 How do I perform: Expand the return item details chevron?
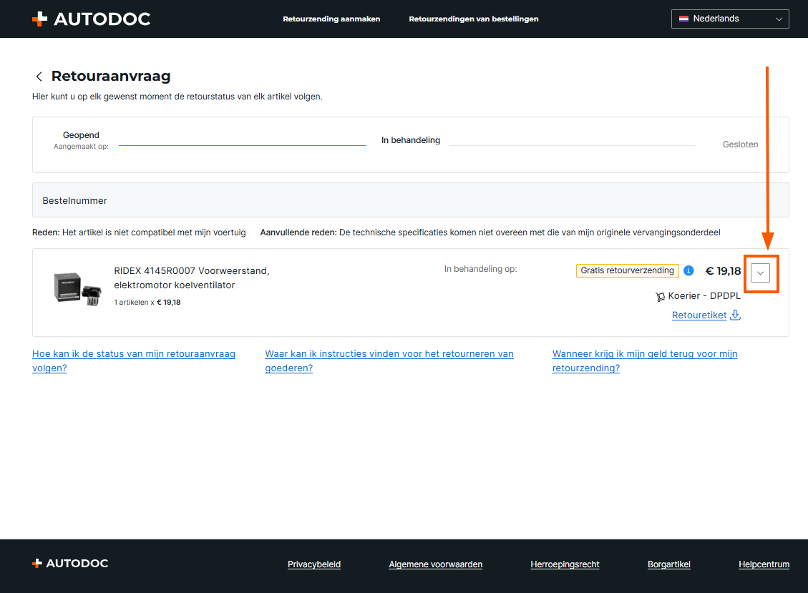click(760, 273)
